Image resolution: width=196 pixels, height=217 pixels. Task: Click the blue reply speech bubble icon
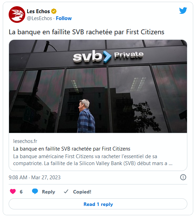point(35,191)
